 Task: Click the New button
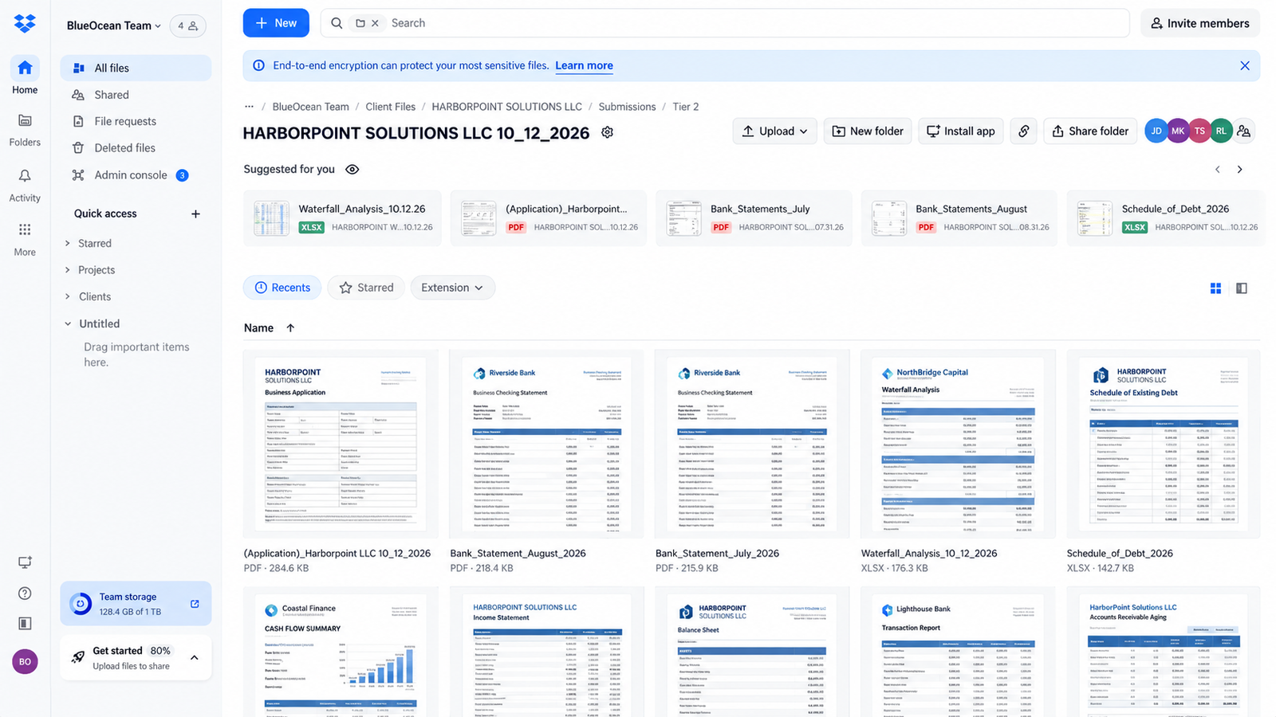[276, 23]
